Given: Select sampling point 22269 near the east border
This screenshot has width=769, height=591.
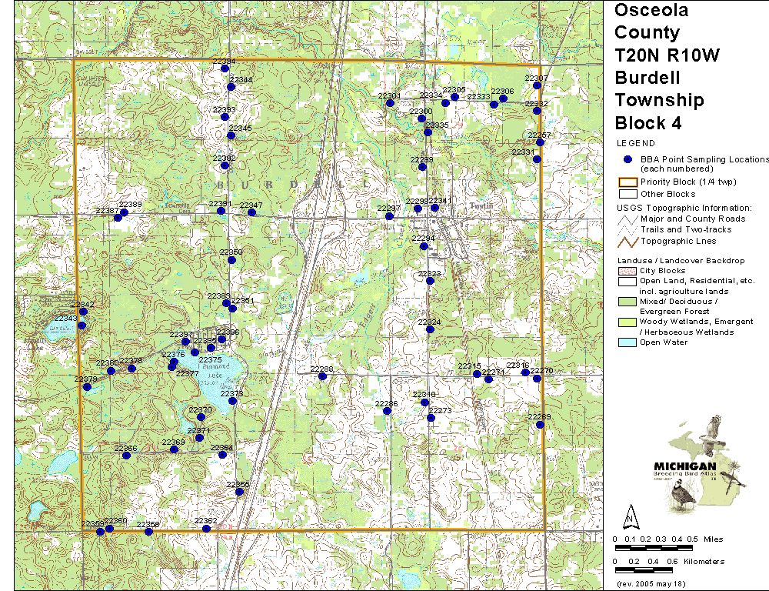Looking at the screenshot, I should tap(541, 424).
